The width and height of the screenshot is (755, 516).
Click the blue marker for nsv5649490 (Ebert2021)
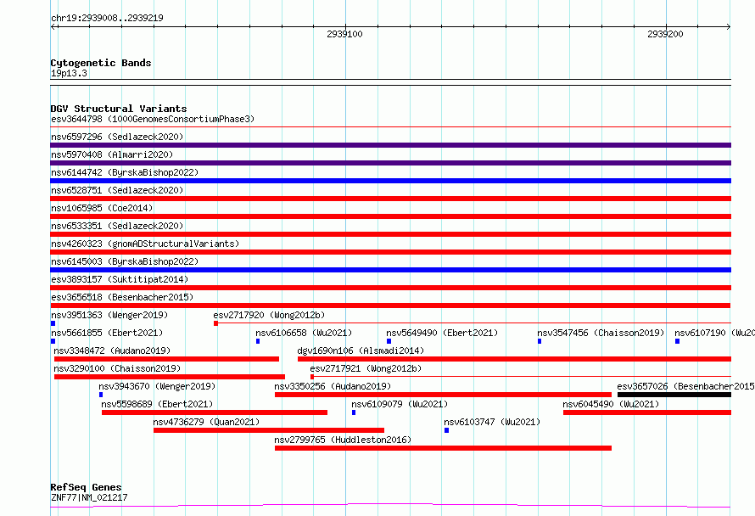(389, 341)
